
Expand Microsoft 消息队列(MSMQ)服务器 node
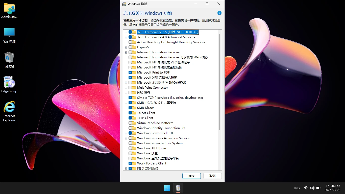pos(126,83)
